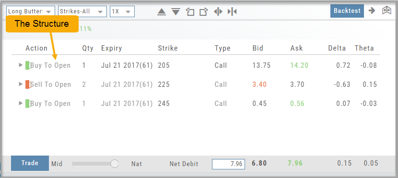Toggle green action marker on 245 Call leg
This screenshot has width=398, height=178.
[27, 104]
